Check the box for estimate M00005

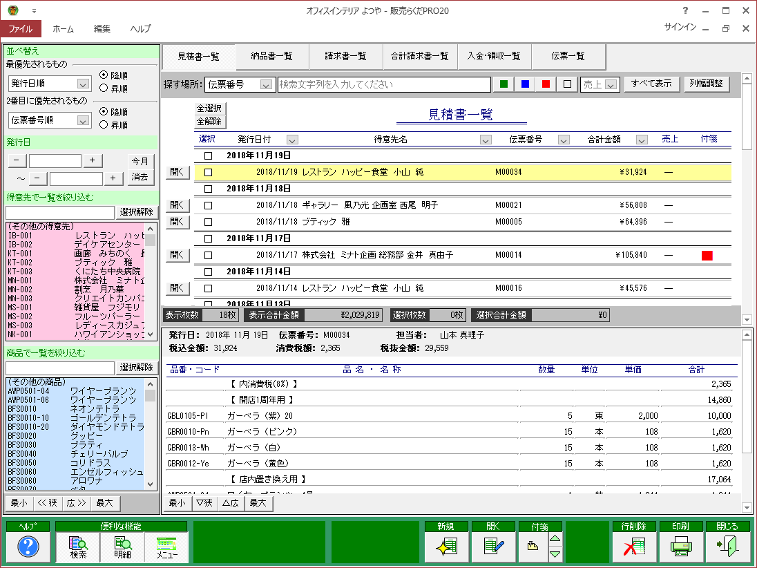[208, 223]
